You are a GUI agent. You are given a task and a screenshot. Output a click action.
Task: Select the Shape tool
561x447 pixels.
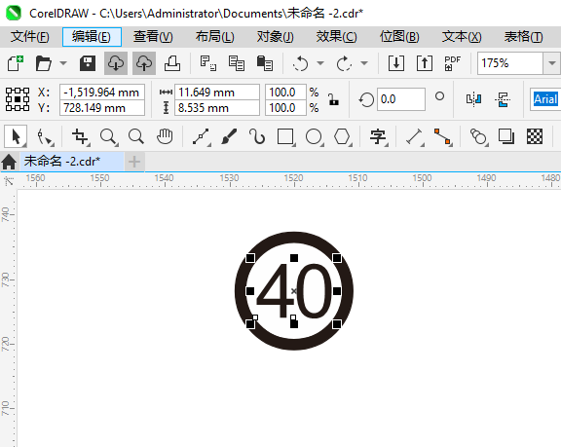[x=45, y=136]
